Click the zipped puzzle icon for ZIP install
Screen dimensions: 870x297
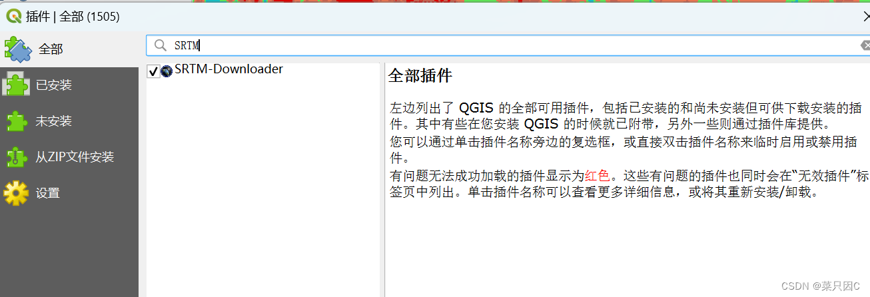coord(17,157)
